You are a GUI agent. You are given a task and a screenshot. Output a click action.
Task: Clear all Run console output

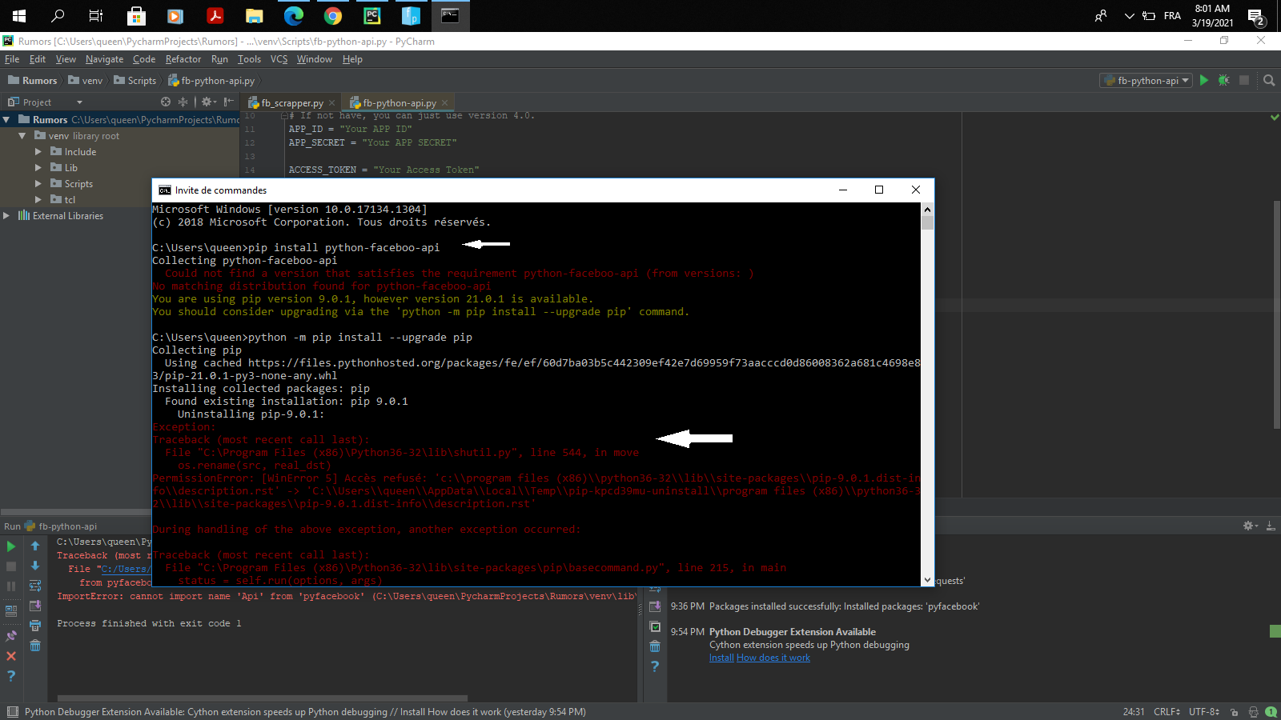35,646
